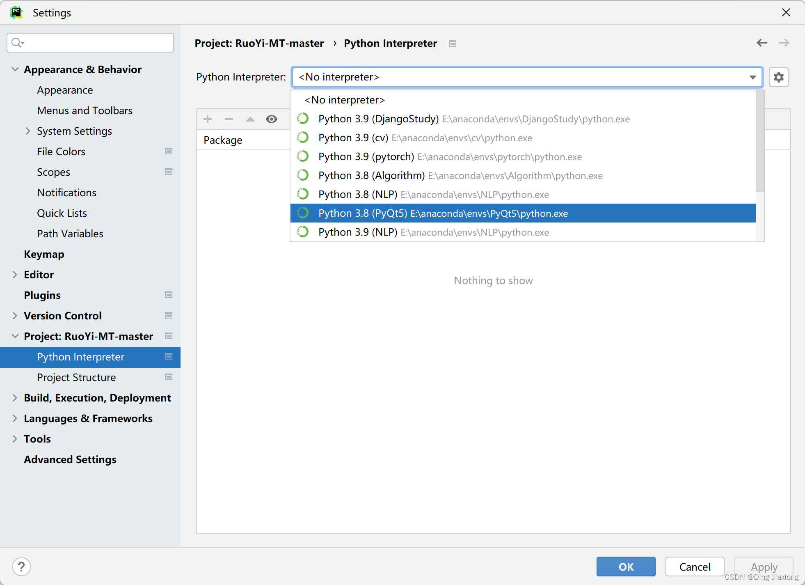Choose Python 3.8 (PyQt5) interpreter
Screen dimensions: 805x585
click(x=523, y=213)
